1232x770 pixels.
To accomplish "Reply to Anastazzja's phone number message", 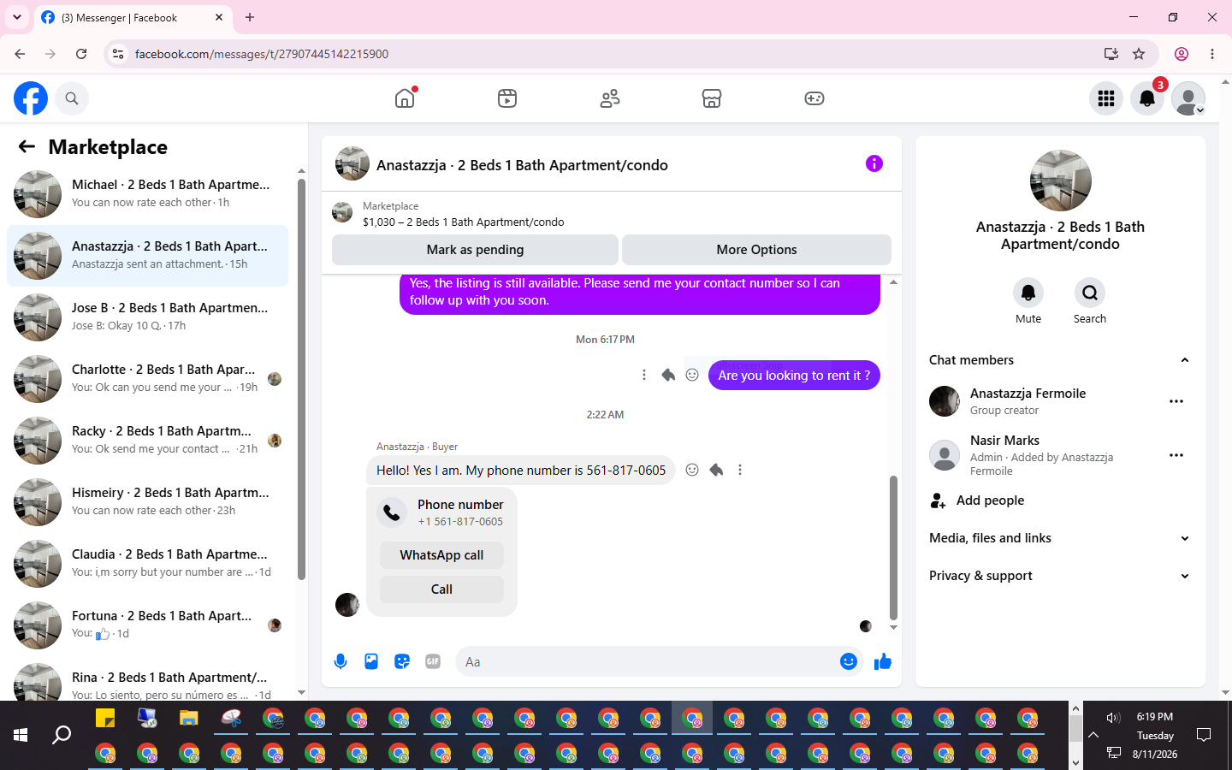I will click(x=716, y=470).
